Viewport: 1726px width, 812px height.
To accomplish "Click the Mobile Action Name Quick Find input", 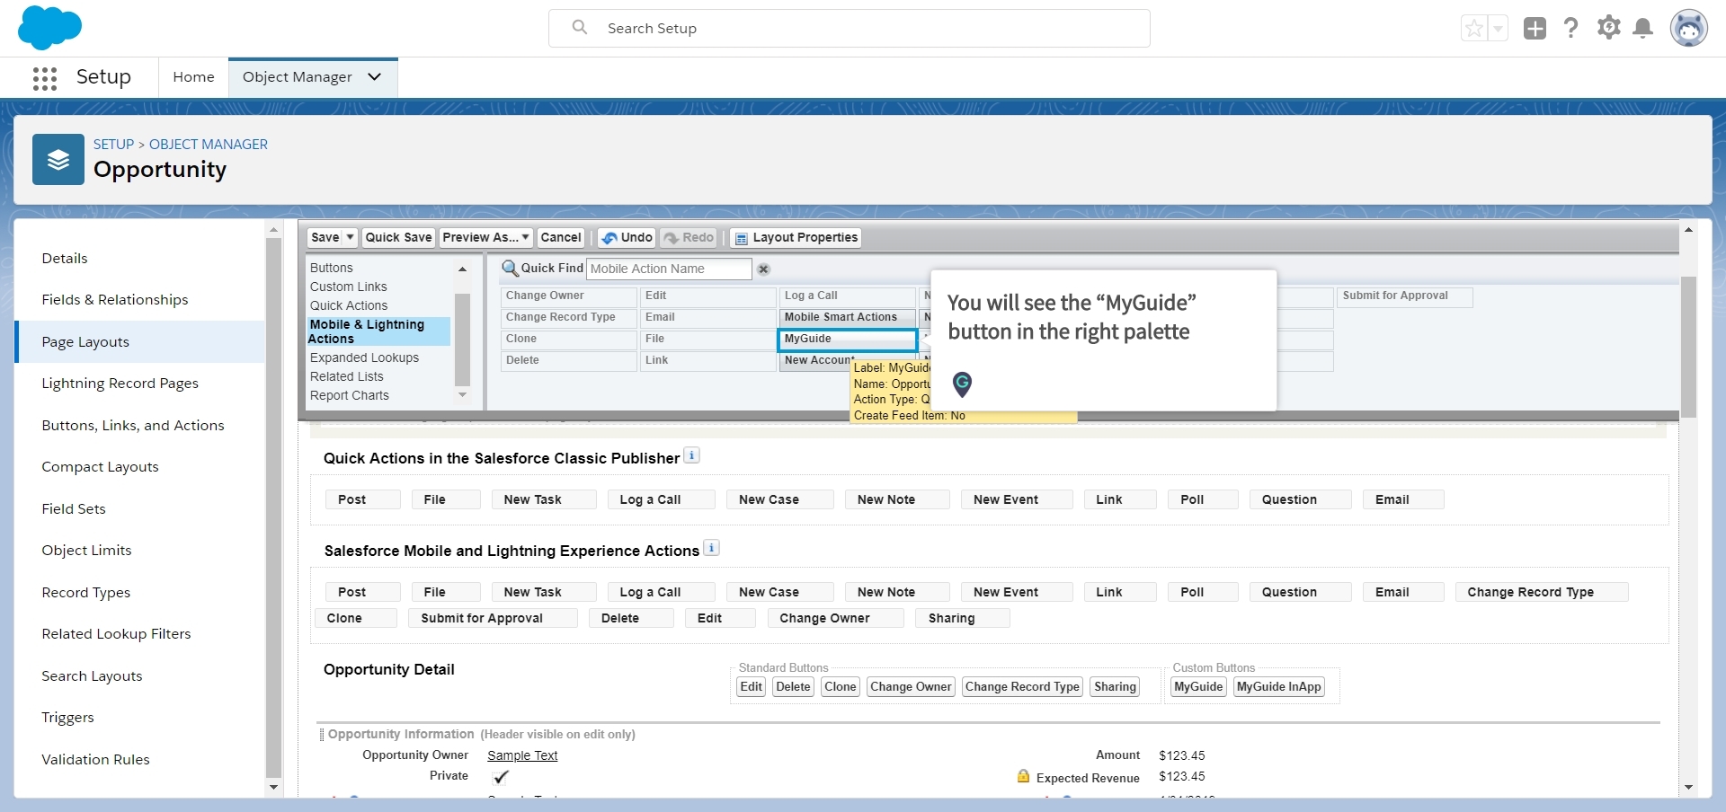I will click(x=669, y=269).
